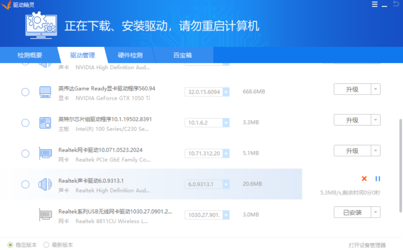Pause the Realtek audio driver download
Image resolution: width=403 pixels, height=250 pixels.
click(x=378, y=178)
